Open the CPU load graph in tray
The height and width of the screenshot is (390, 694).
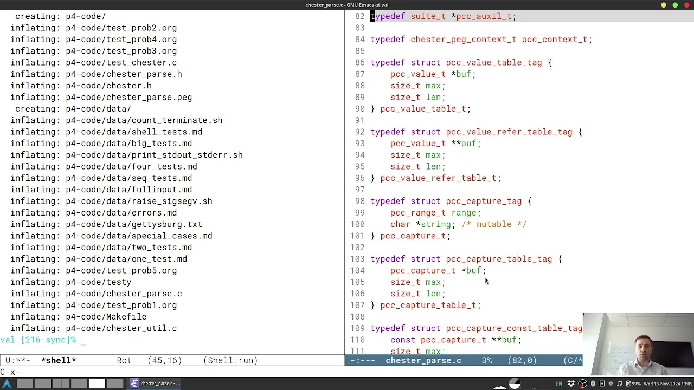point(500,386)
